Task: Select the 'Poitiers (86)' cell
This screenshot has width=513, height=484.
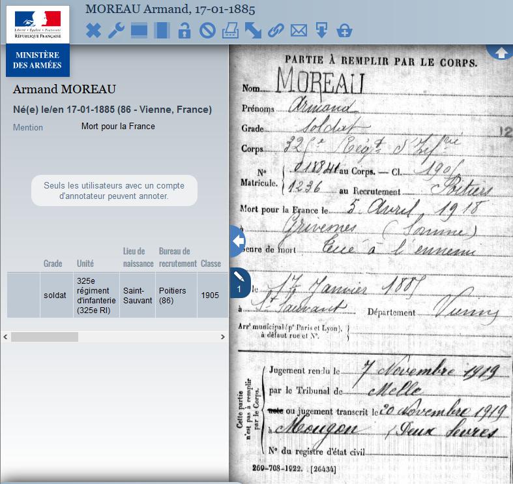Action: [176, 295]
